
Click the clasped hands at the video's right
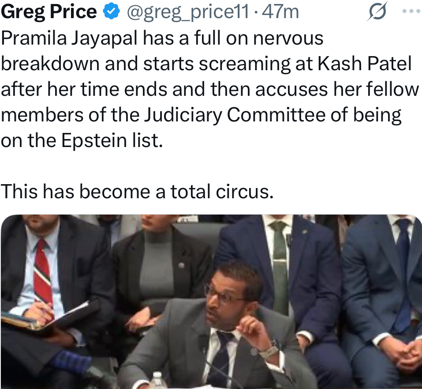point(399,351)
